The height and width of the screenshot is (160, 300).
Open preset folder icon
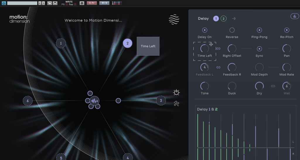pyautogui.click(x=50, y=3)
